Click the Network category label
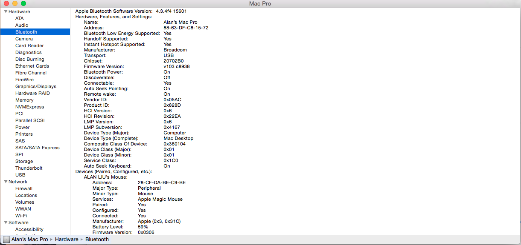521x245 pixels. click(18, 182)
